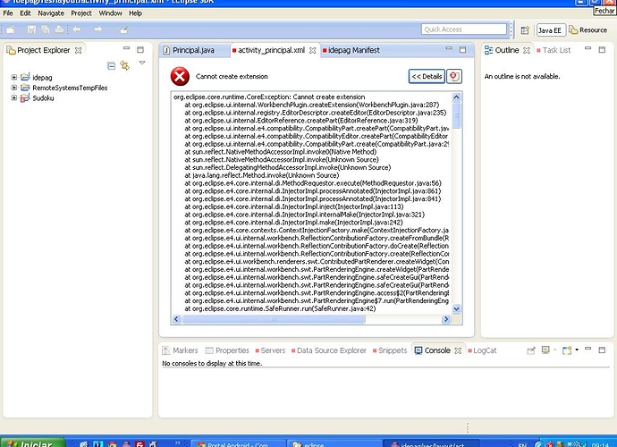Maximize the editor area
The height and width of the screenshot is (447, 617).
(463, 49)
